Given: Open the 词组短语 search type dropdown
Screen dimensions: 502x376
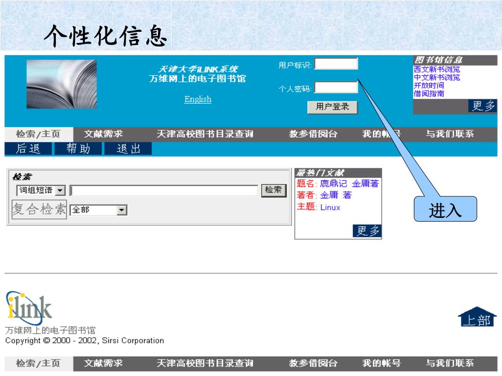Looking at the screenshot, I should (x=41, y=190).
